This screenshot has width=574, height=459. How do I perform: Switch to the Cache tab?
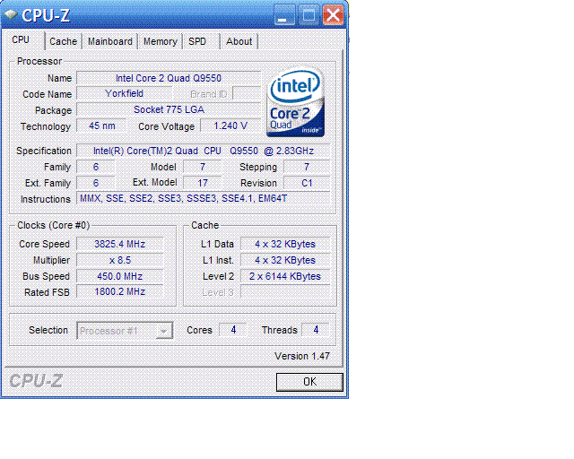click(64, 41)
